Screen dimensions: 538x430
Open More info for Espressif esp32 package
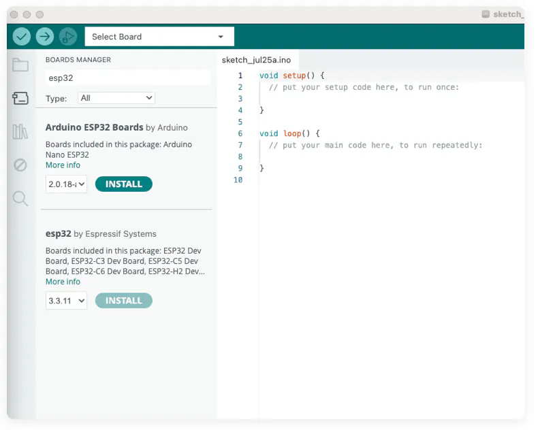tap(63, 282)
